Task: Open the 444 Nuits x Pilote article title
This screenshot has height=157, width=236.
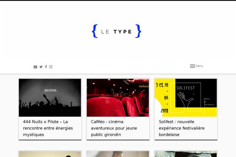Action: click(48, 128)
